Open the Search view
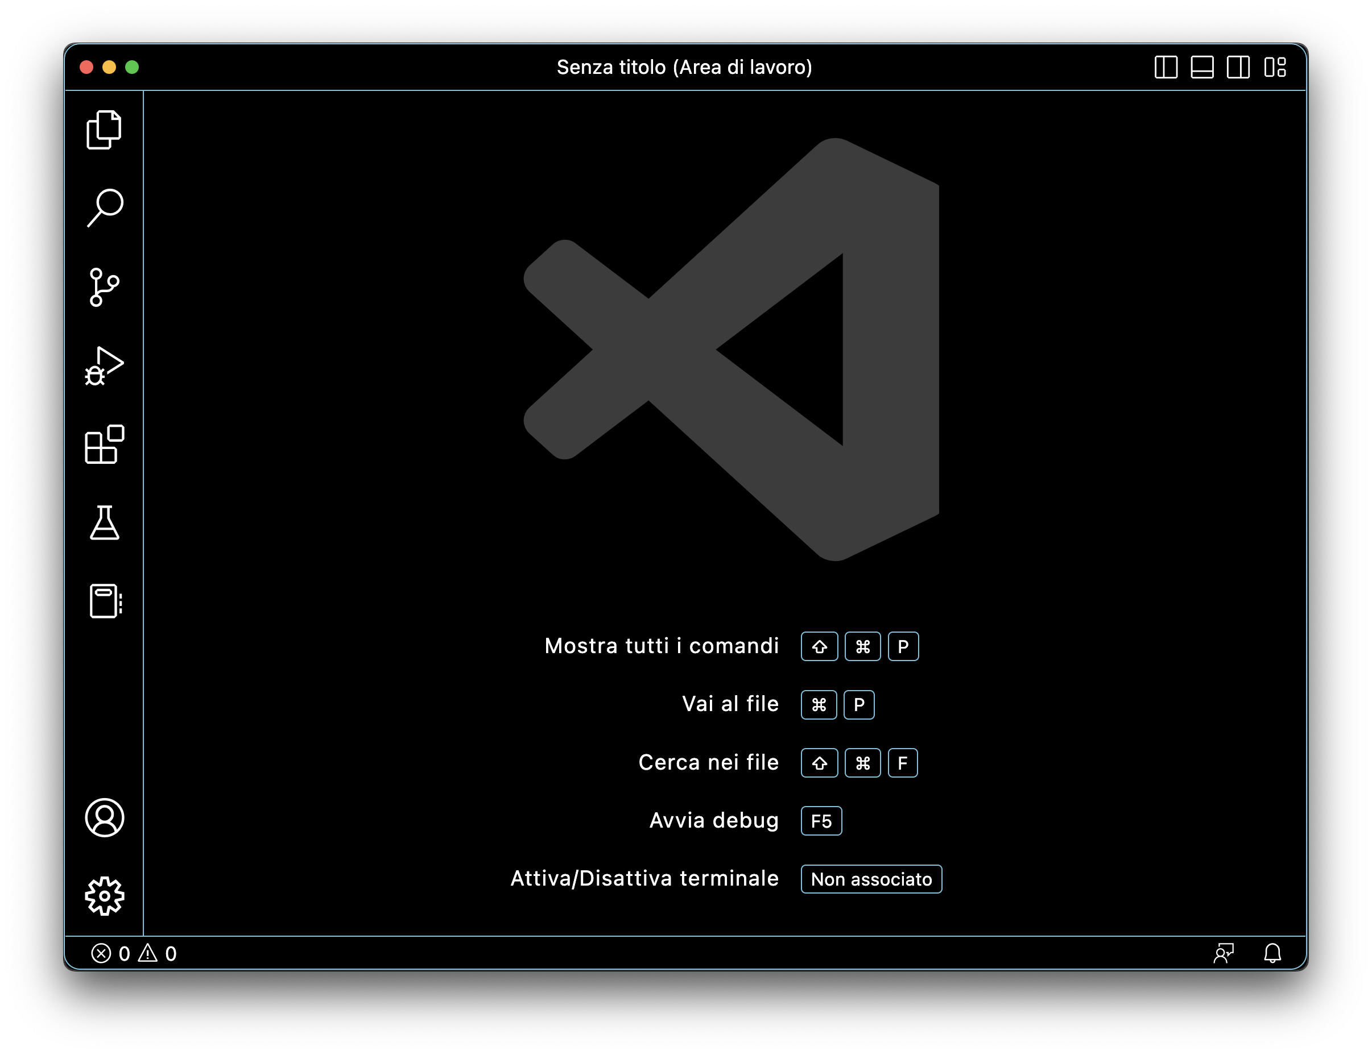Viewport: 1372px width, 1055px height. 104,209
